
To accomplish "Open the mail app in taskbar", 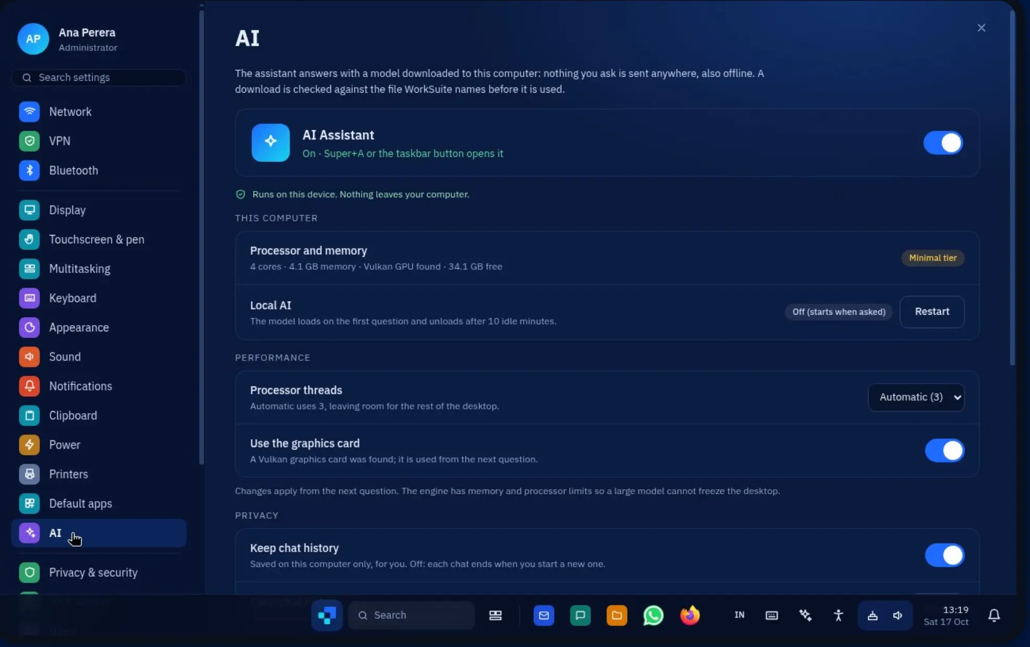I will (544, 615).
